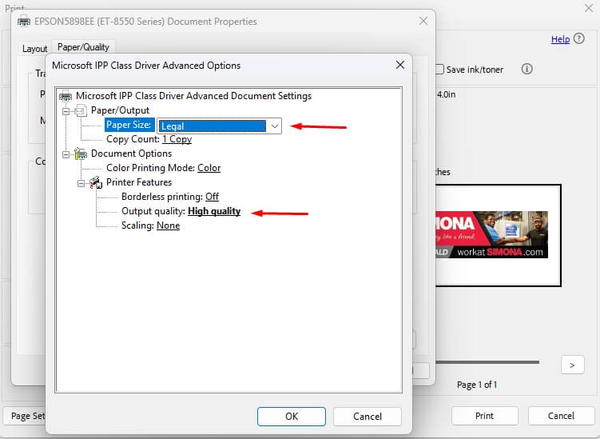Toggle the Save ink/toner checkbox

point(439,70)
